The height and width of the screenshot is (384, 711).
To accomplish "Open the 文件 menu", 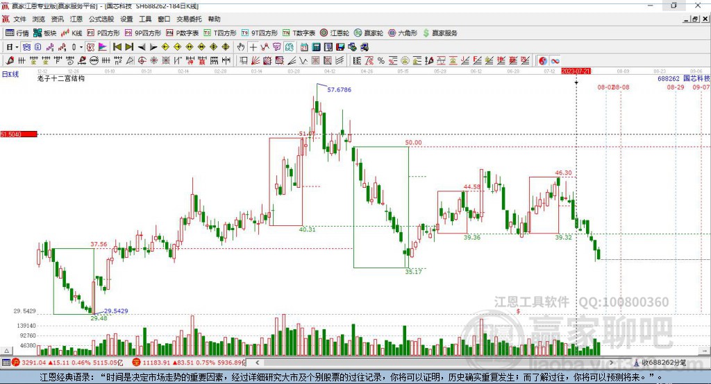I will point(20,19).
